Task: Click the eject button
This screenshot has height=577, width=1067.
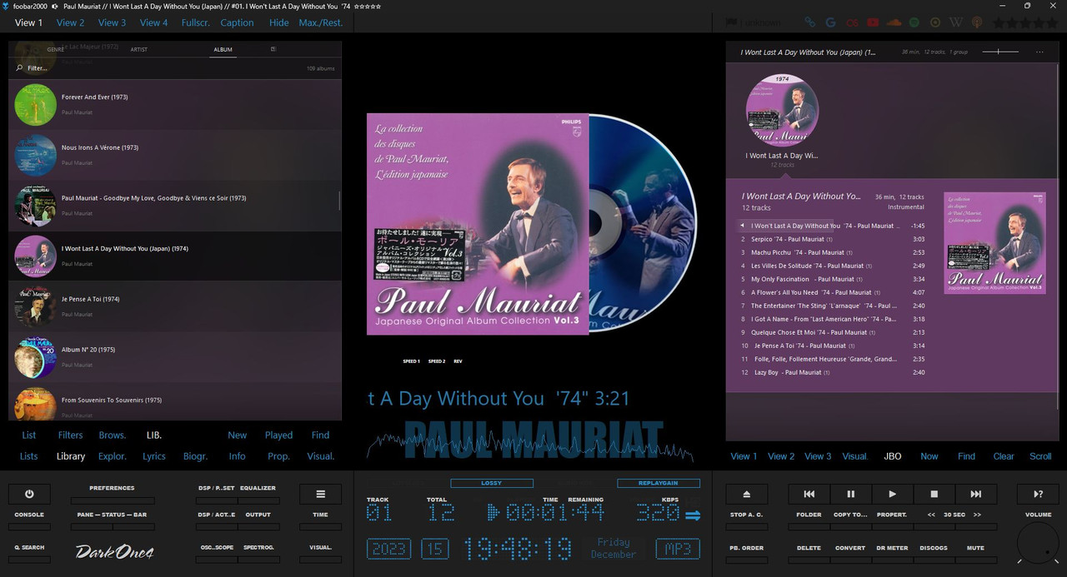Action: click(746, 494)
